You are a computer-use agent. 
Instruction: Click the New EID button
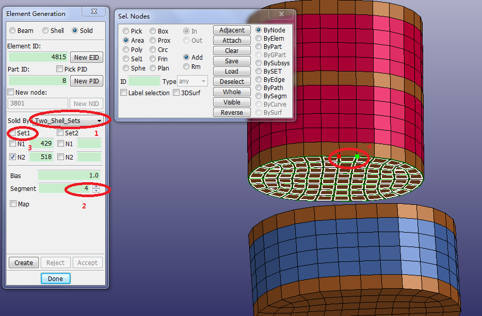coord(87,57)
